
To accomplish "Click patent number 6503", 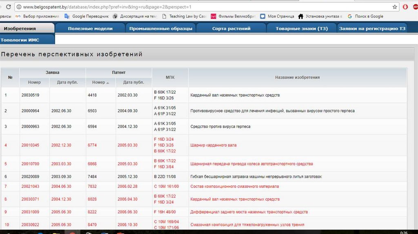I will (x=92, y=111).
